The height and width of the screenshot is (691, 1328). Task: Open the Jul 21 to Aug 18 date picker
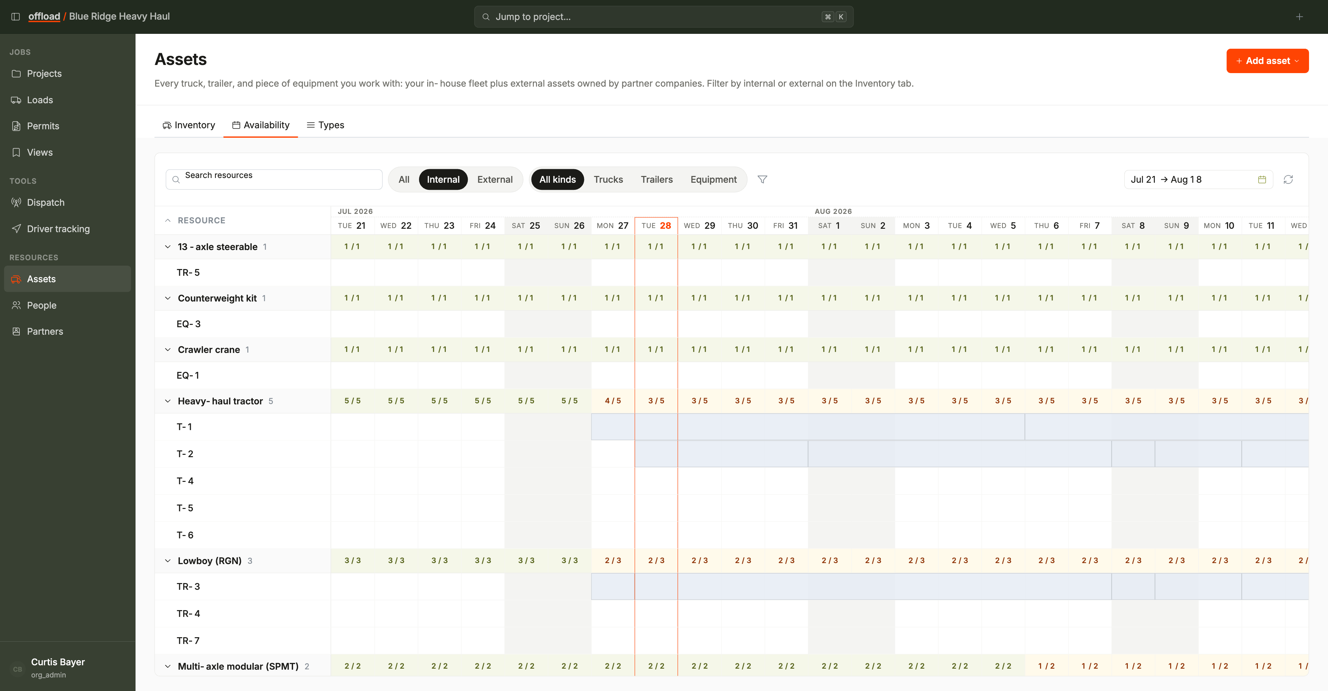[1198, 179]
